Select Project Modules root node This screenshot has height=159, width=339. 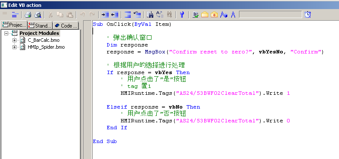coord(39,33)
